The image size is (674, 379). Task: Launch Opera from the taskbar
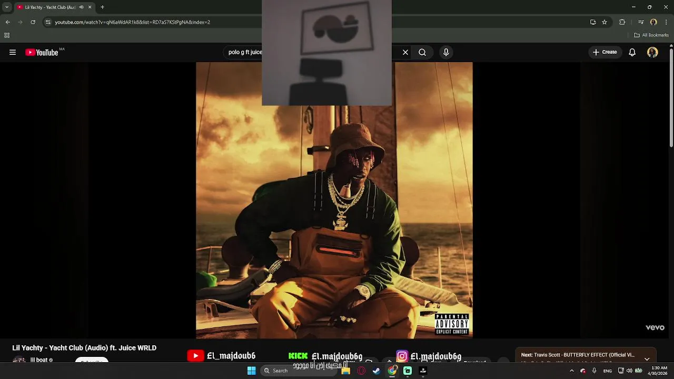(361, 371)
